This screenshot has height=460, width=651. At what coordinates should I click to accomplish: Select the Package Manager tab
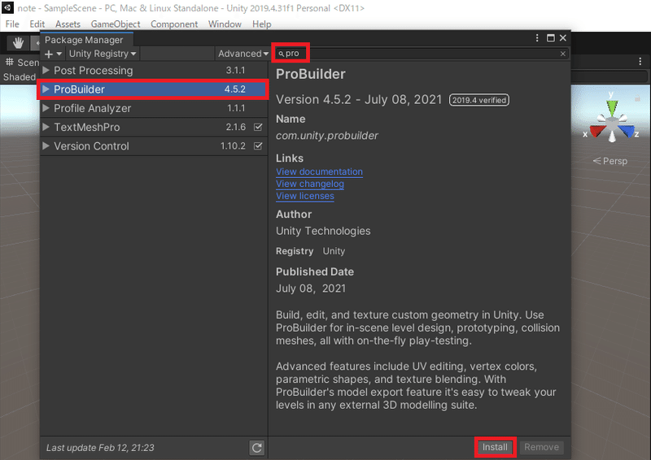point(86,39)
